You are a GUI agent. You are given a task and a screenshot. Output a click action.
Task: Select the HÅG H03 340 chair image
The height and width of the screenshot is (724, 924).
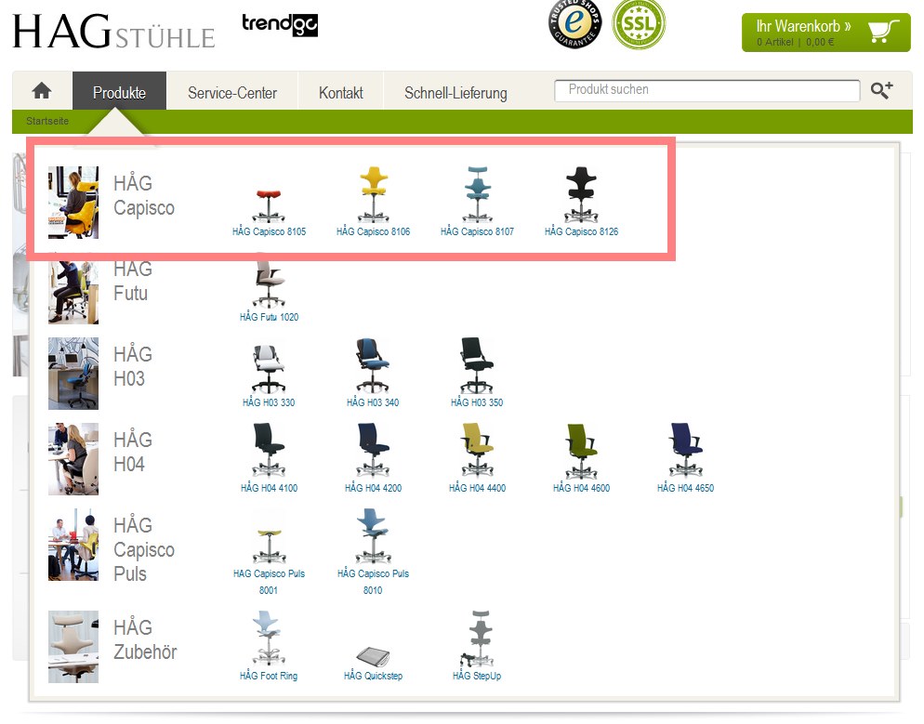coord(373,365)
